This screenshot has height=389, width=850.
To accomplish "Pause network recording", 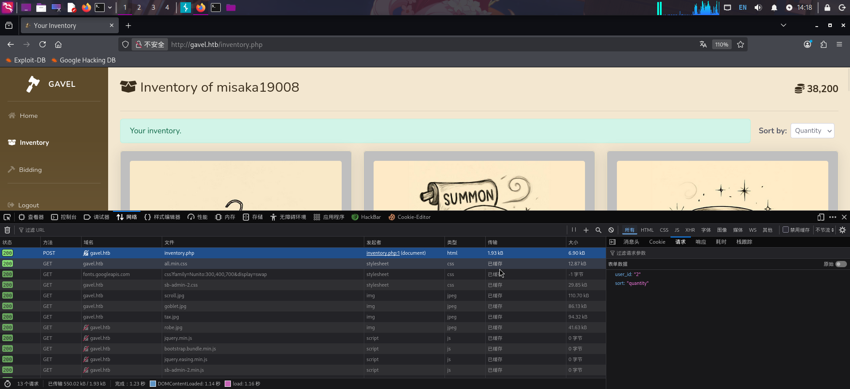I will click(574, 230).
